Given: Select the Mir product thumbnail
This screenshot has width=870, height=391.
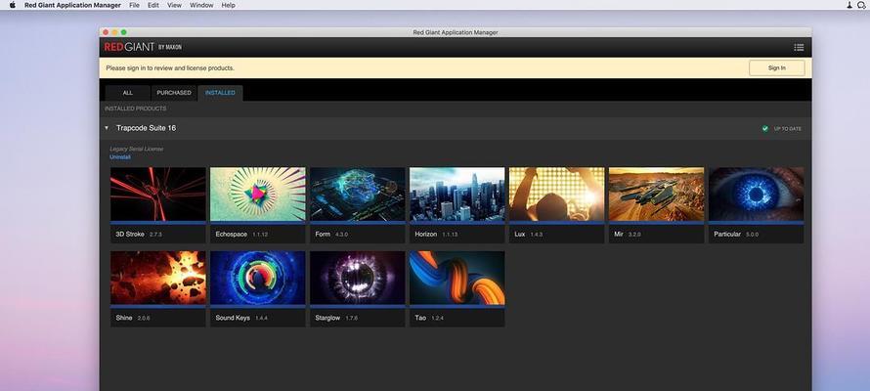Looking at the screenshot, I should 656,195.
